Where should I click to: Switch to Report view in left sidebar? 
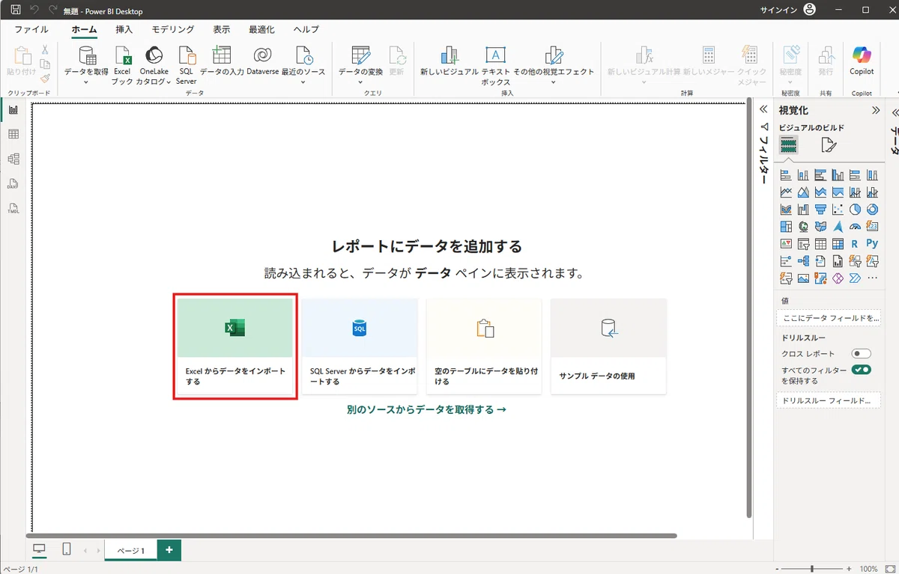pyautogui.click(x=13, y=110)
